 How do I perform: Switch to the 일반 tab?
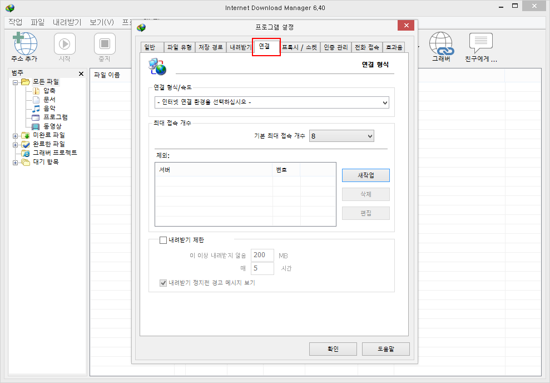pos(152,47)
